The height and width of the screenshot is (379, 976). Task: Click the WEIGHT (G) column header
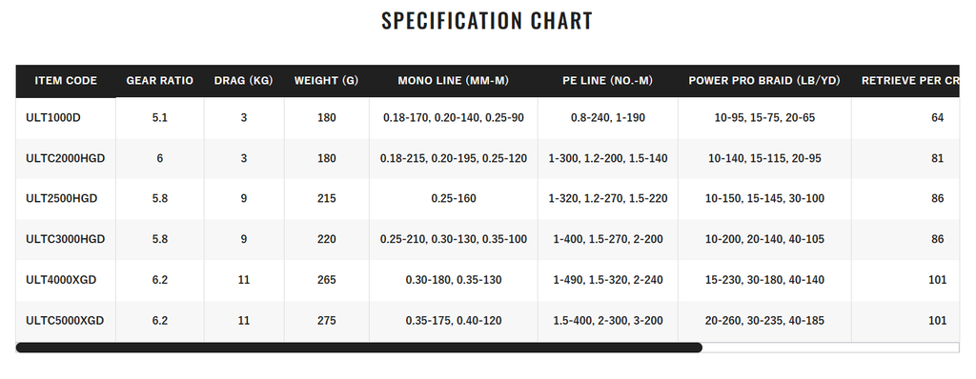[327, 81]
